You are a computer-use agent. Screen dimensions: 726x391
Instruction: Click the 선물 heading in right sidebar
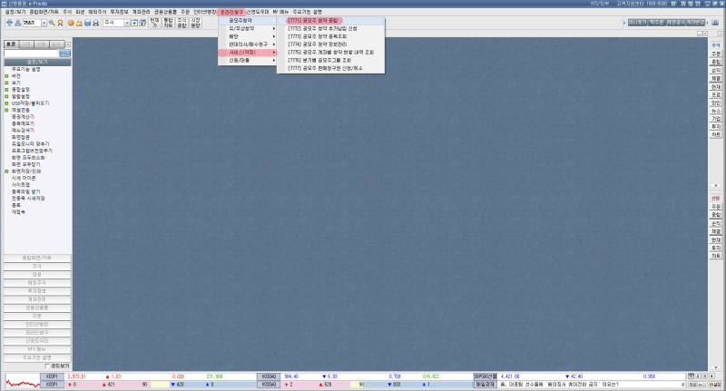[x=716, y=199]
